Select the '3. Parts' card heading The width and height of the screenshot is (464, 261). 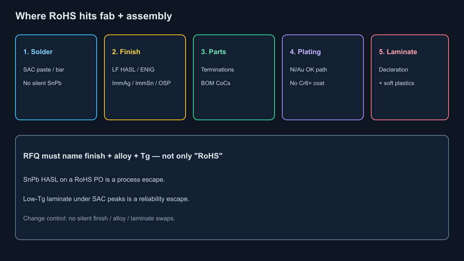214,52
